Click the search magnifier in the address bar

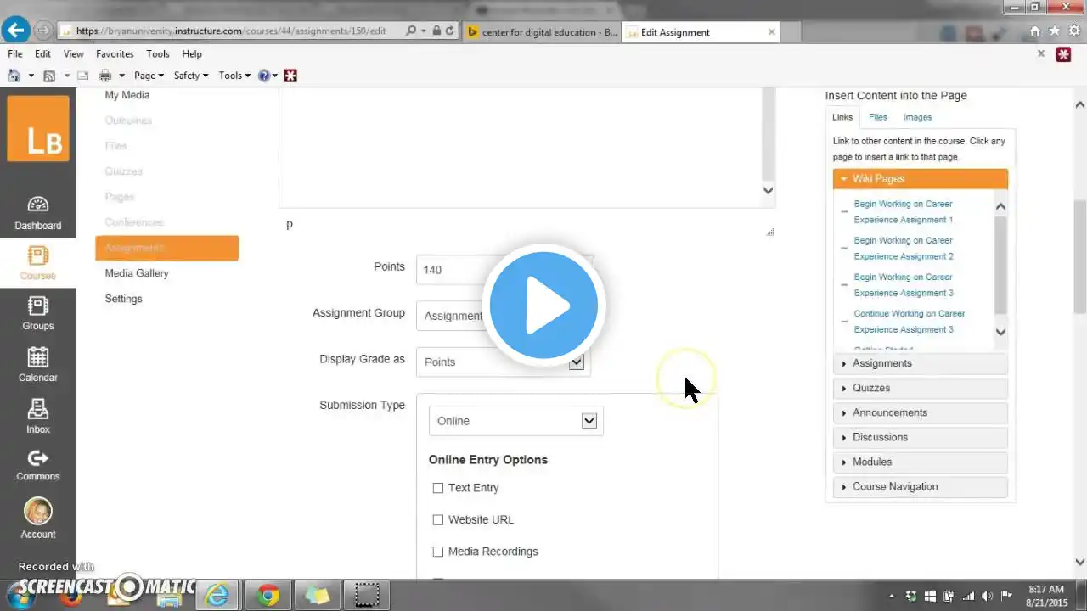click(411, 31)
